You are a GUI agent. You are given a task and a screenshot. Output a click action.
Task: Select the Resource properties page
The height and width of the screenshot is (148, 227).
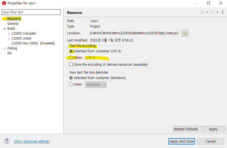click(14, 19)
